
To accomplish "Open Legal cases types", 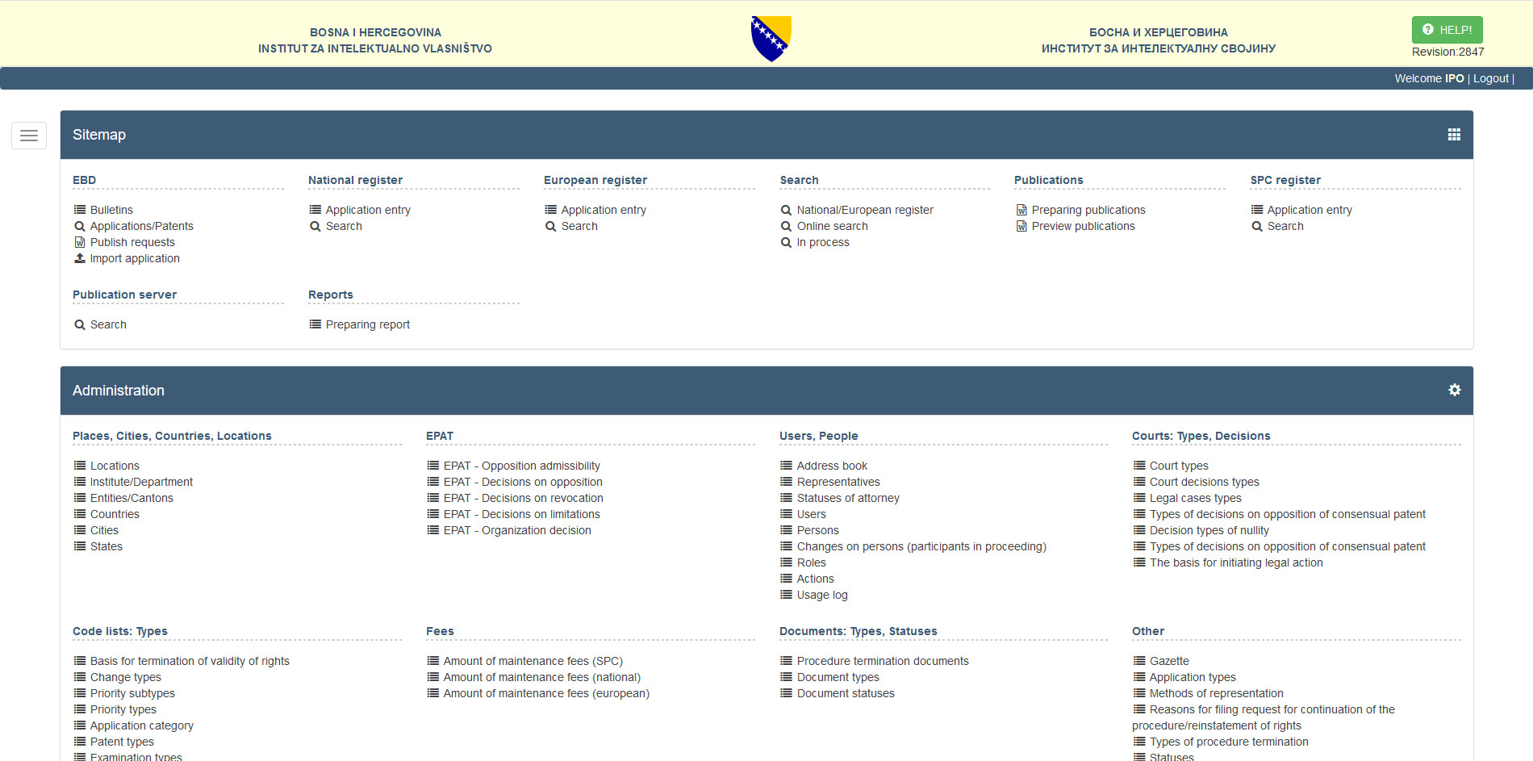I will [1196, 498].
